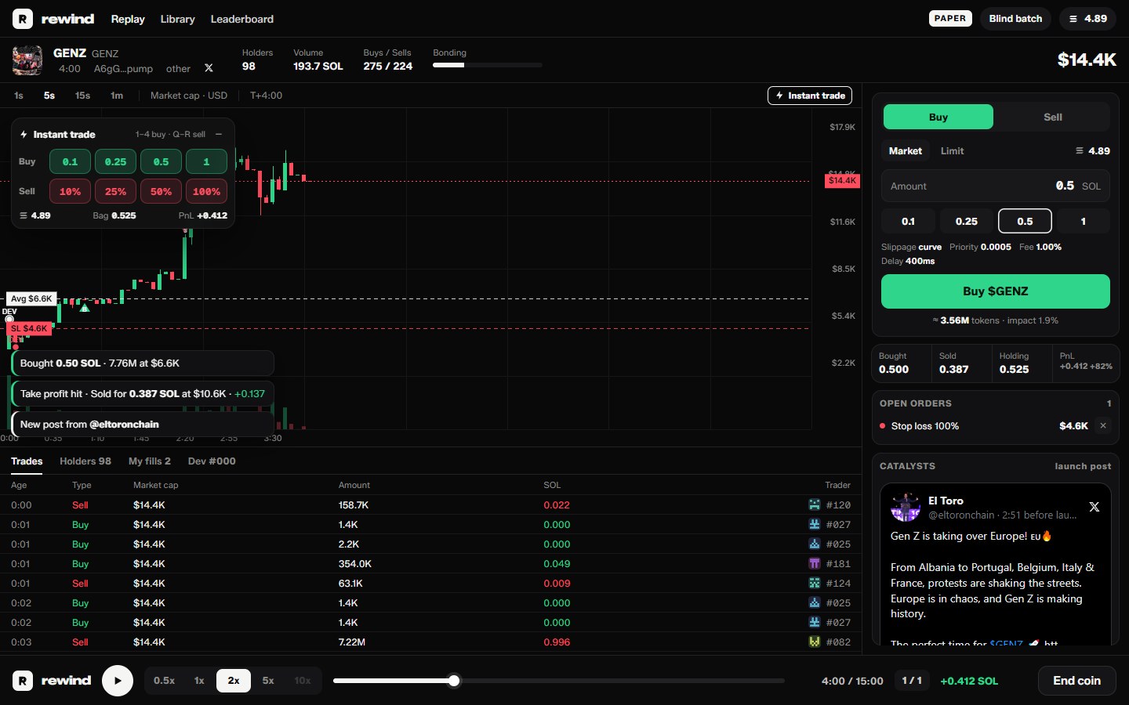Click the Buy $GENZ button

click(996, 291)
